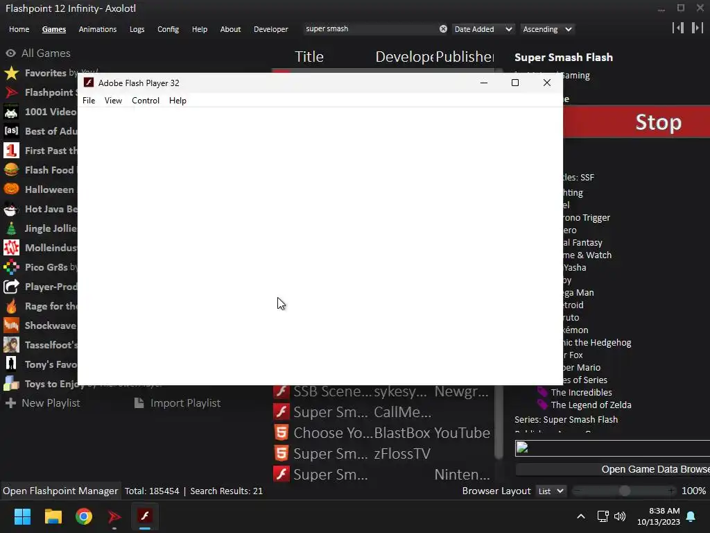The width and height of the screenshot is (710, 533).
Task: Open the Rage for the flame icon
Action: click(x=11, y=306)
